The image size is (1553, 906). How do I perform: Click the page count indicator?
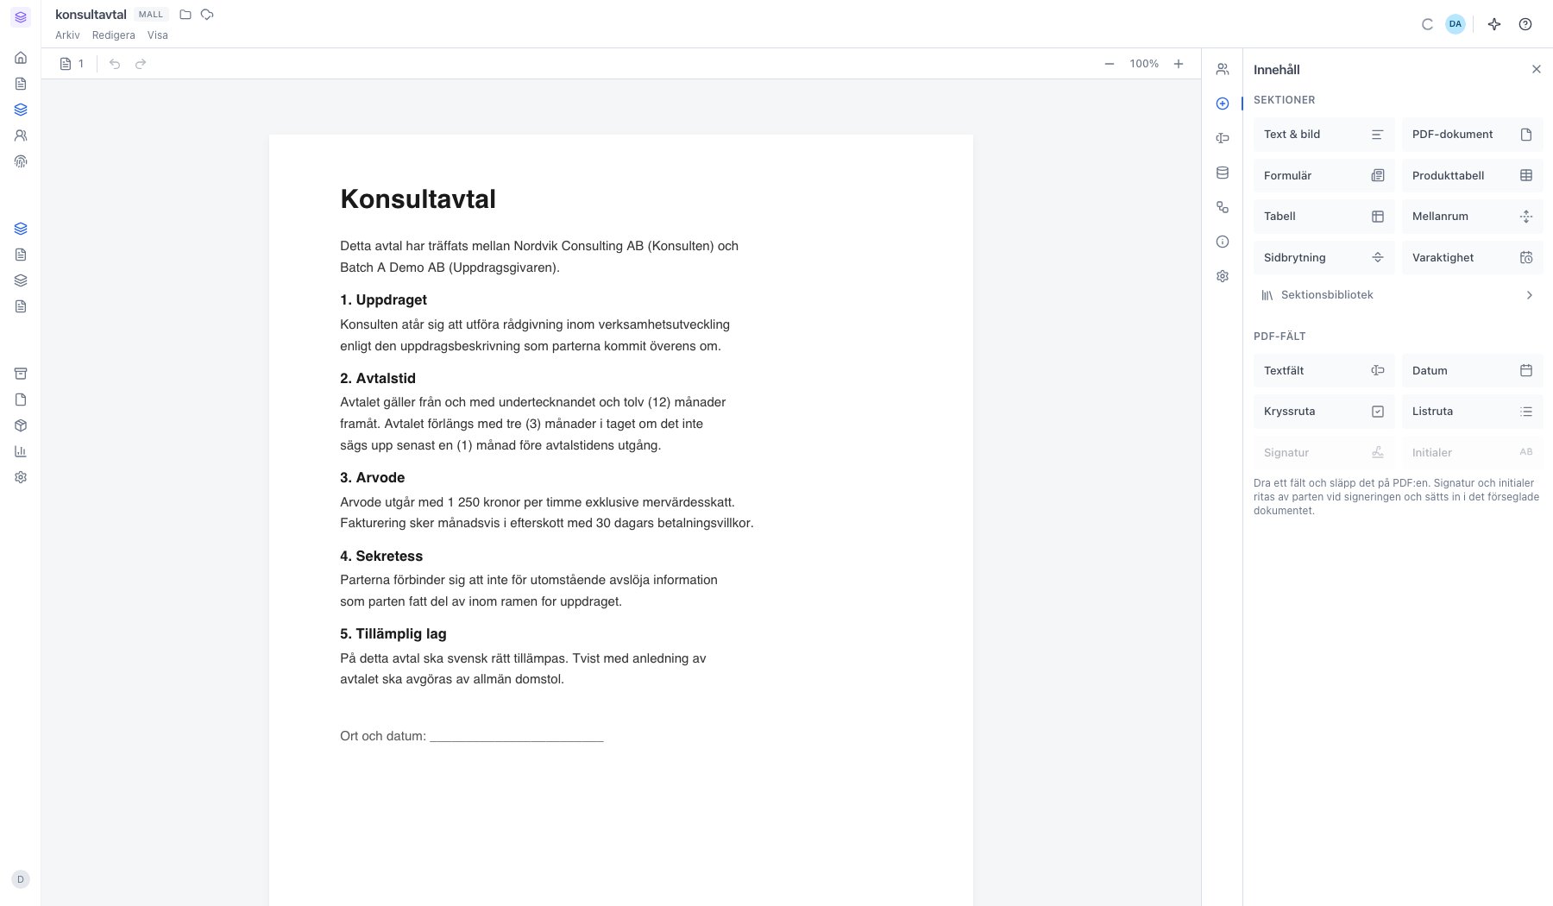pyautogui.click(x=72, y=64)
